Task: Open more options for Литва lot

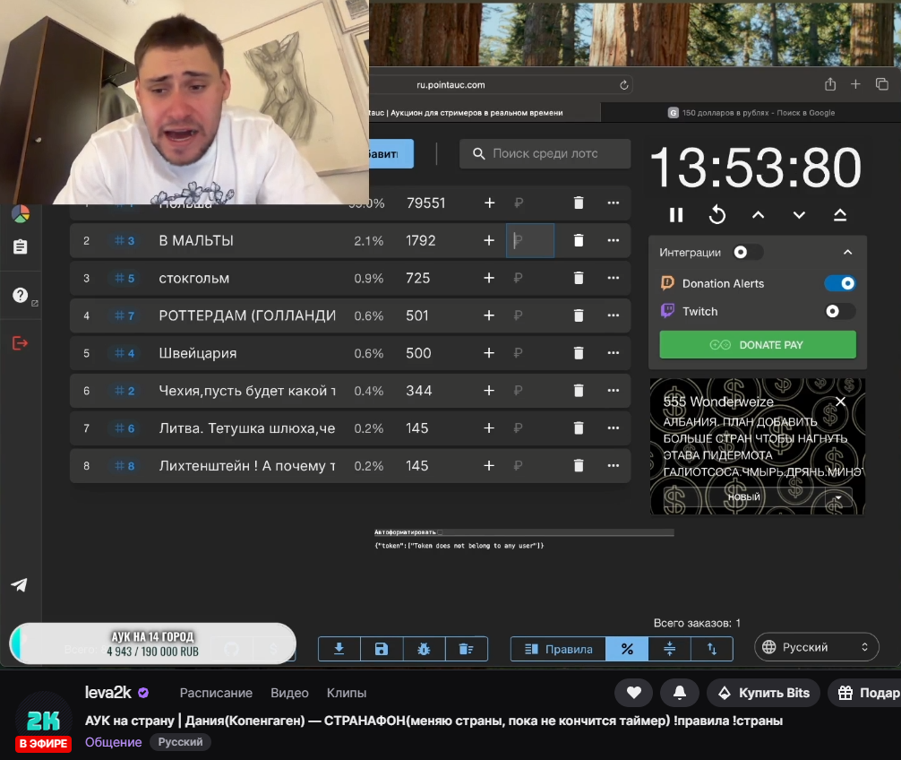Action: [x=614, y=428]
